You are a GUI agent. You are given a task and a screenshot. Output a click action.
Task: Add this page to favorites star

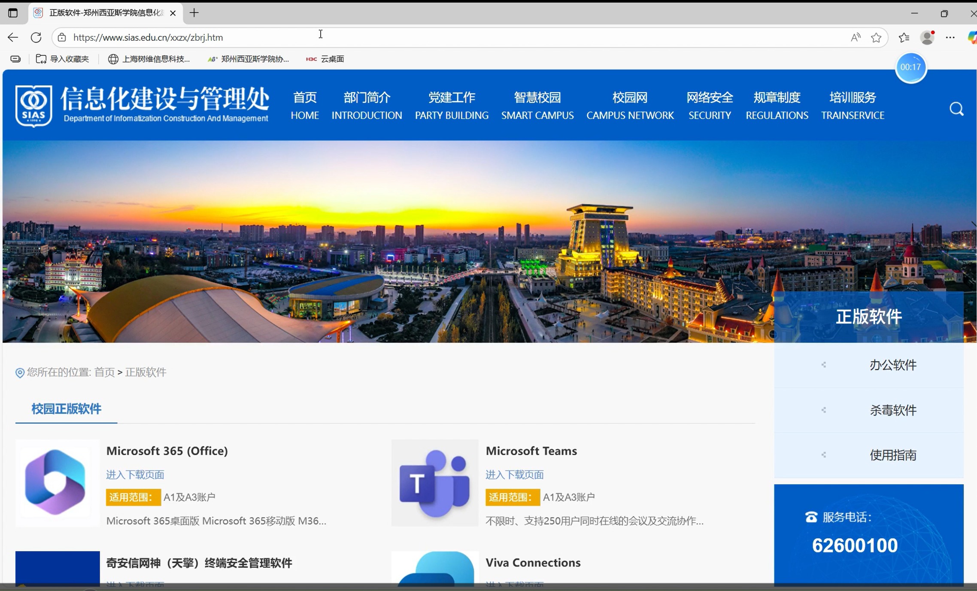(876, 38)
